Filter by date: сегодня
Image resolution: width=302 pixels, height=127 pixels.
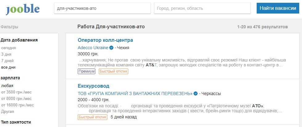(x=9, y=48)
